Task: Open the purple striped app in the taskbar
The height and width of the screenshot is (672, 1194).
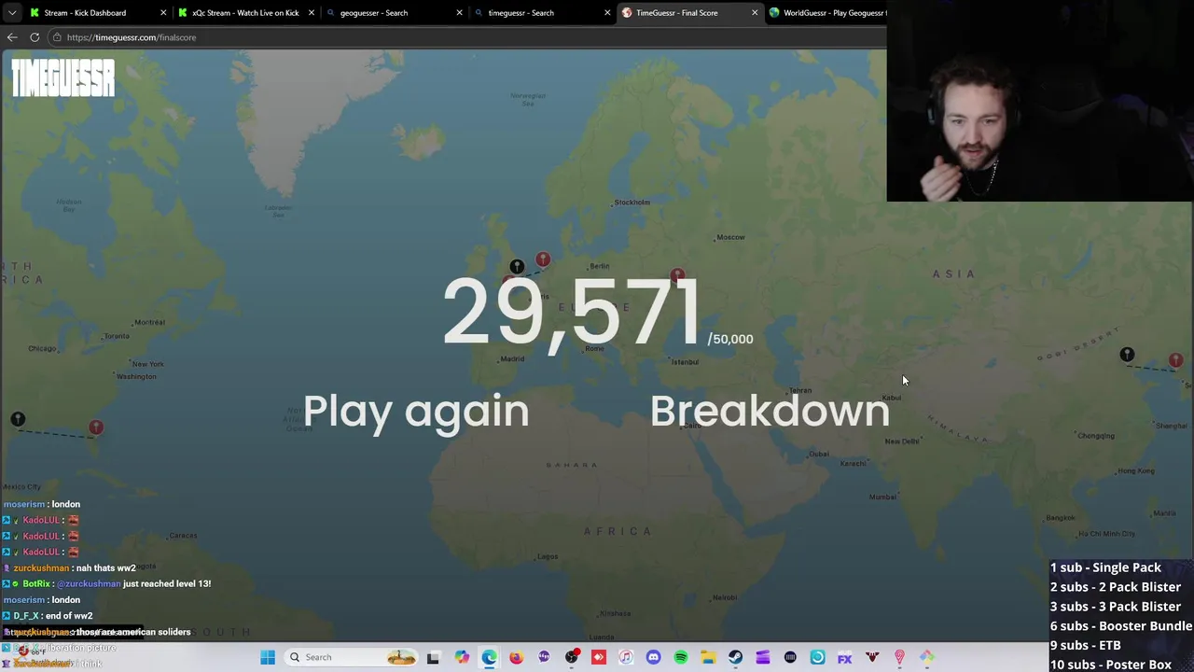Action: click(762, 657)
